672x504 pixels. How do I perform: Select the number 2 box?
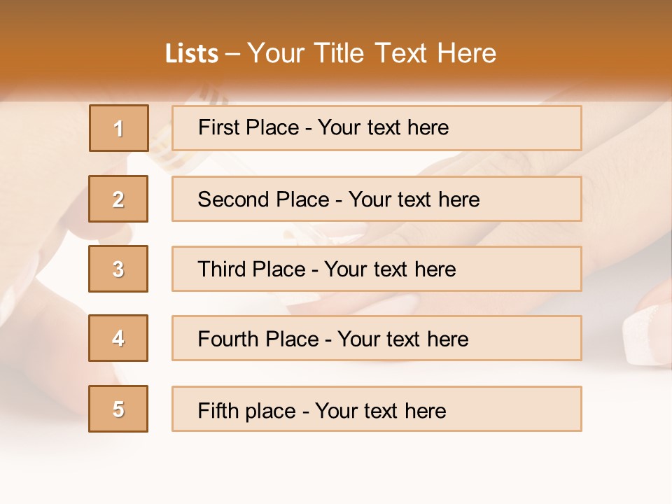click(119, 199)
